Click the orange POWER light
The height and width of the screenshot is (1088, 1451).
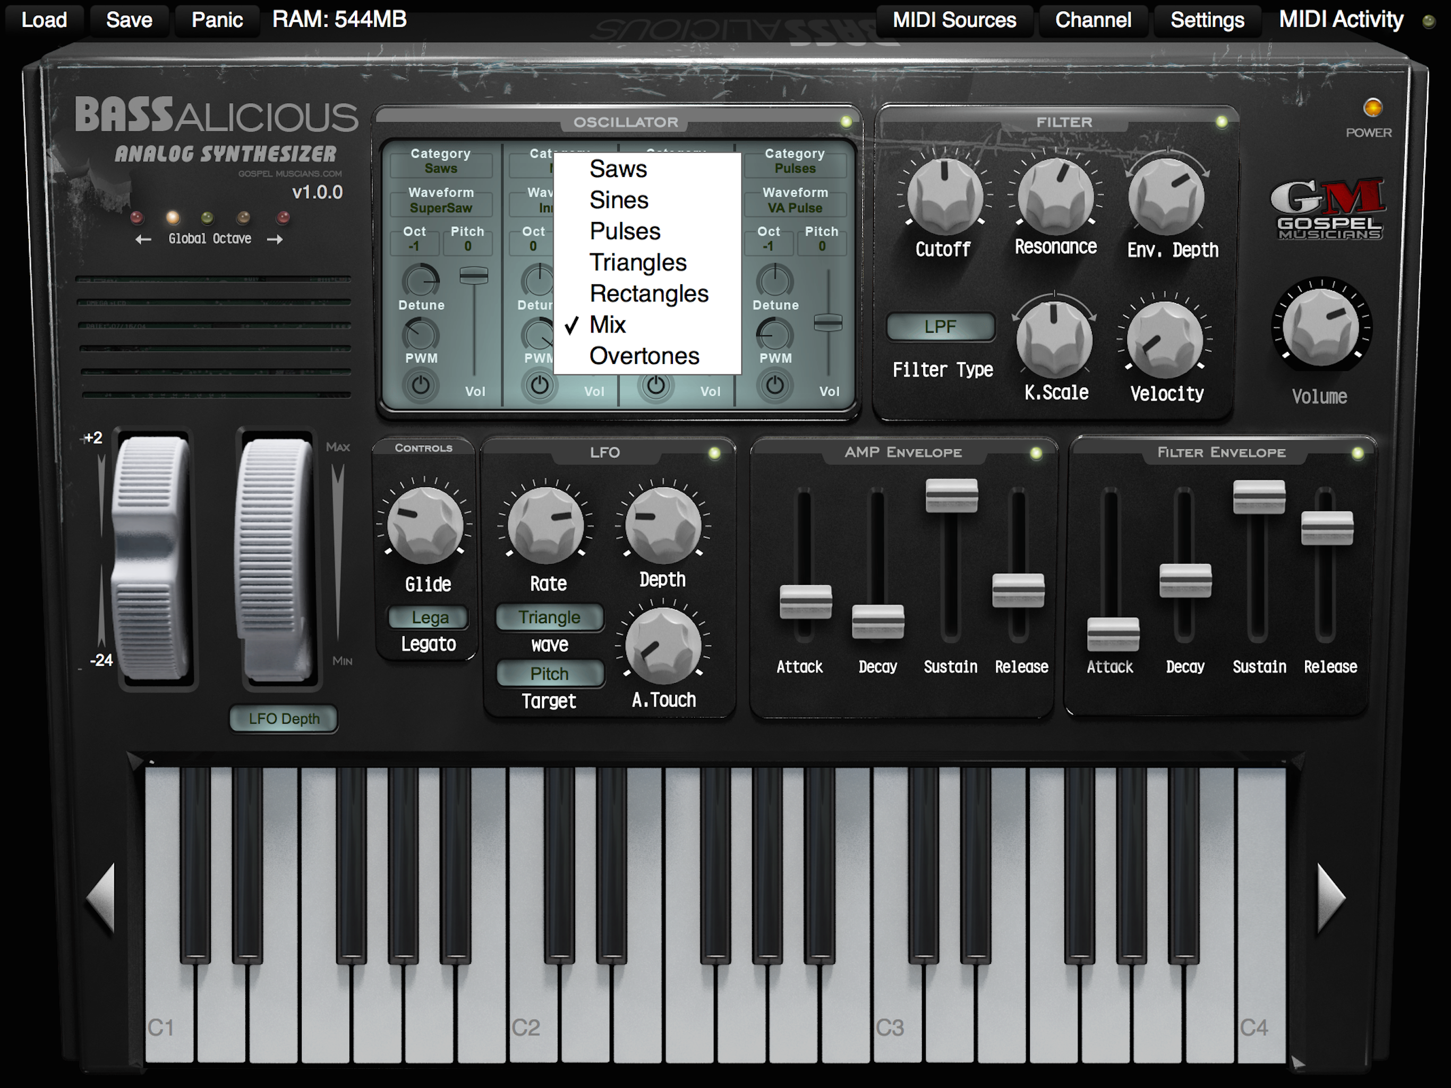(x=1372, y=108)
